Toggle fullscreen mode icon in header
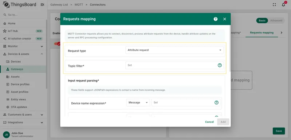This screenshot has height=140, width=291. [274, 5]
